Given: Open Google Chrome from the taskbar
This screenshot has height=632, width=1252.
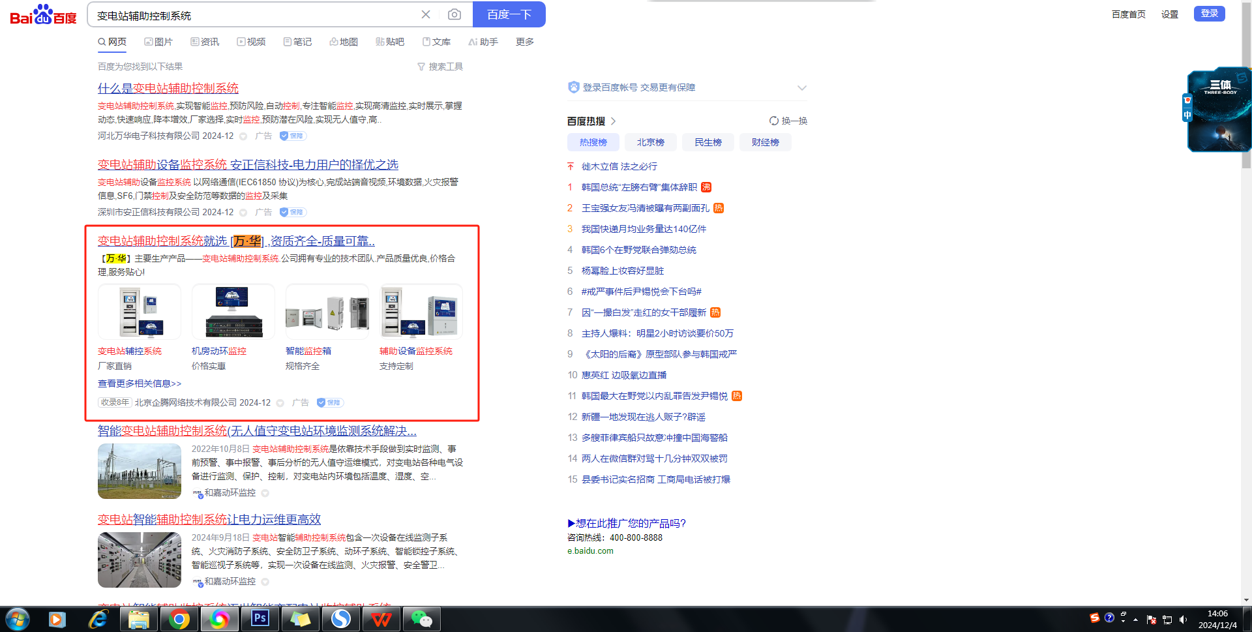Looking at the screenshot, I should (x=179, y=618).
